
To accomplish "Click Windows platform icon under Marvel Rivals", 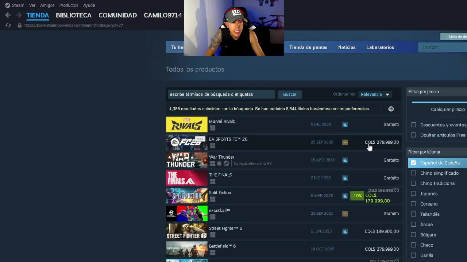I will 213,128.
